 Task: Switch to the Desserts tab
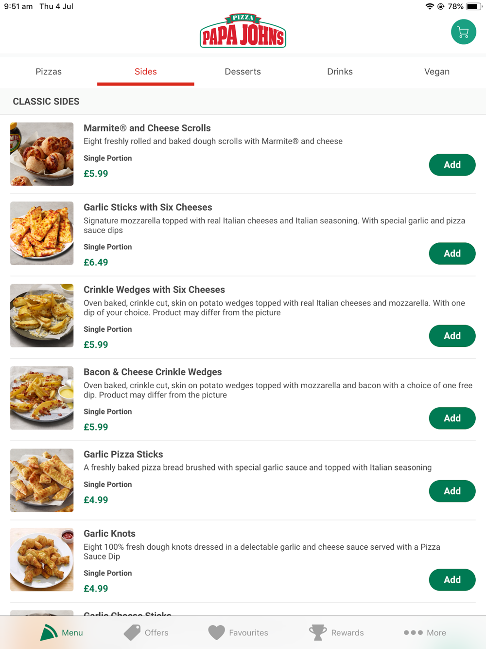(x=243, y=72)
